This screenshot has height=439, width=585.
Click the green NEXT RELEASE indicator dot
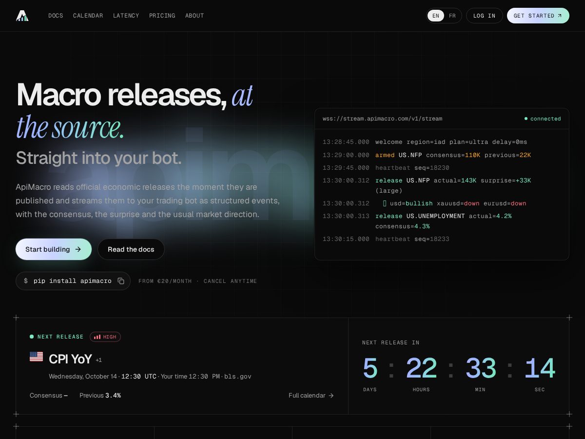[32, 337]
